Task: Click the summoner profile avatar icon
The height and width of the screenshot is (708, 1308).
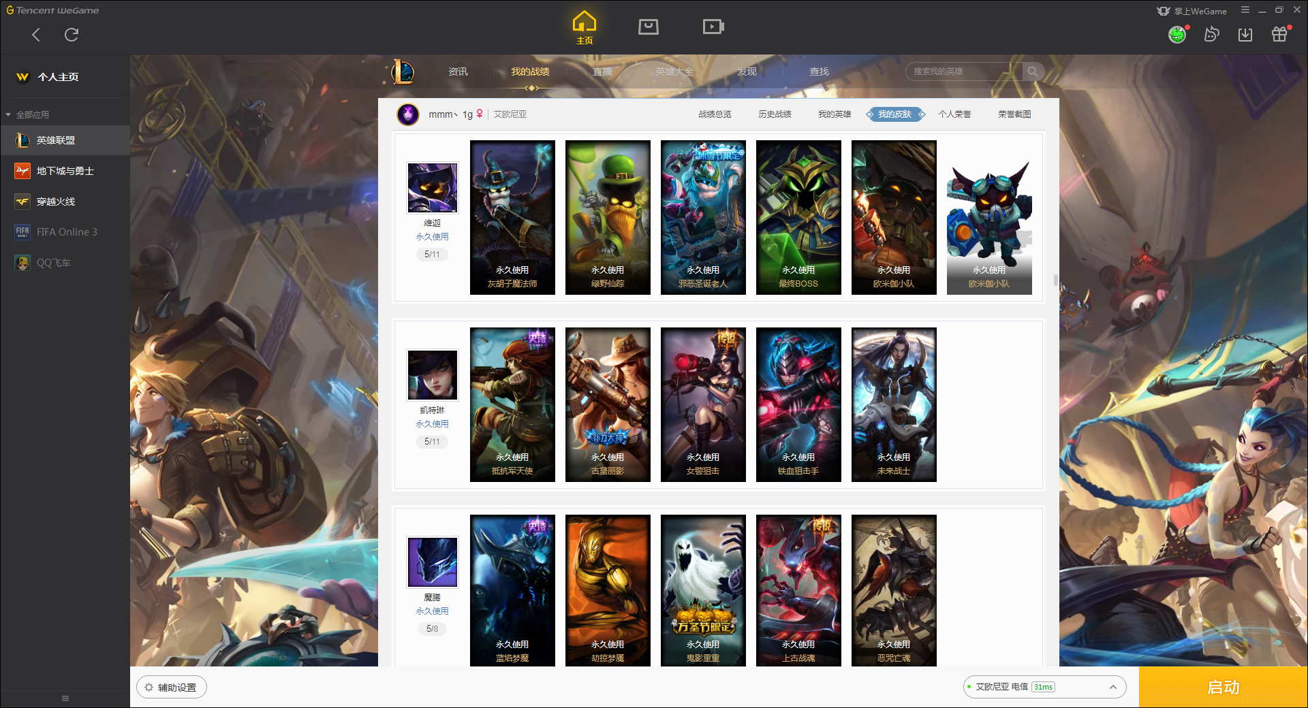Action: point(408,114)
